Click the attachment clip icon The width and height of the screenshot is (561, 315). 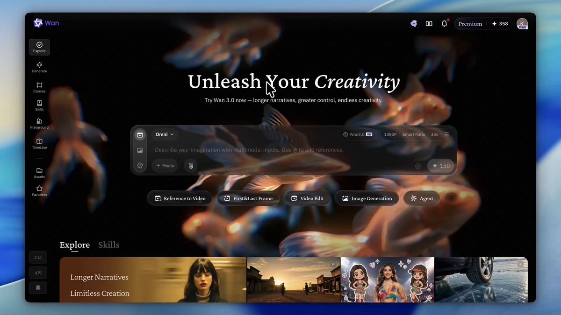click(191, 166)
